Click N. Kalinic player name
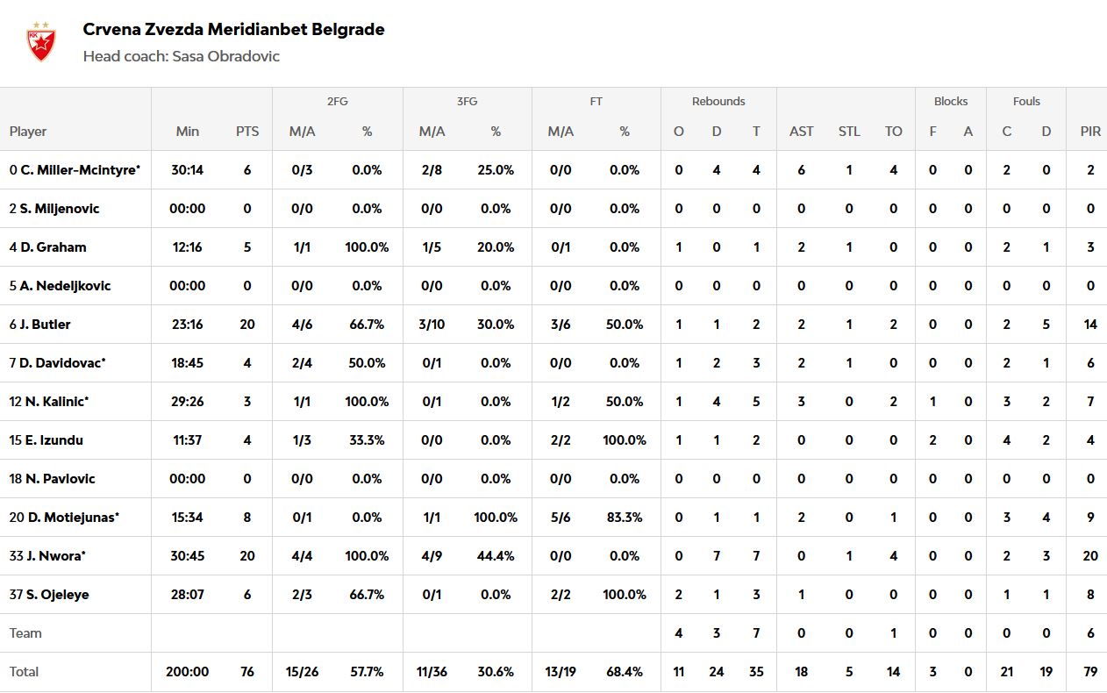 pyautogui.click(x=54, y=402)
